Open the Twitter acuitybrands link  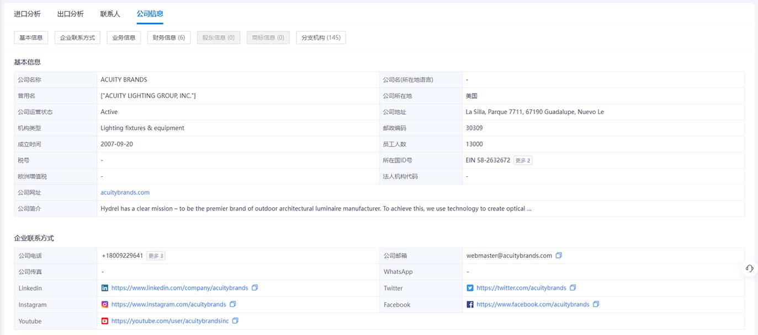(521, 288)
